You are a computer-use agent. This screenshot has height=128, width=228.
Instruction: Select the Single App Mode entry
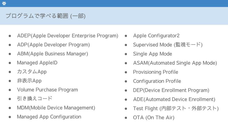point(153,54)
